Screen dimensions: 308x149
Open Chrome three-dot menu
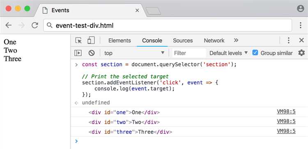pyautogui.click(x=301, y=25)
